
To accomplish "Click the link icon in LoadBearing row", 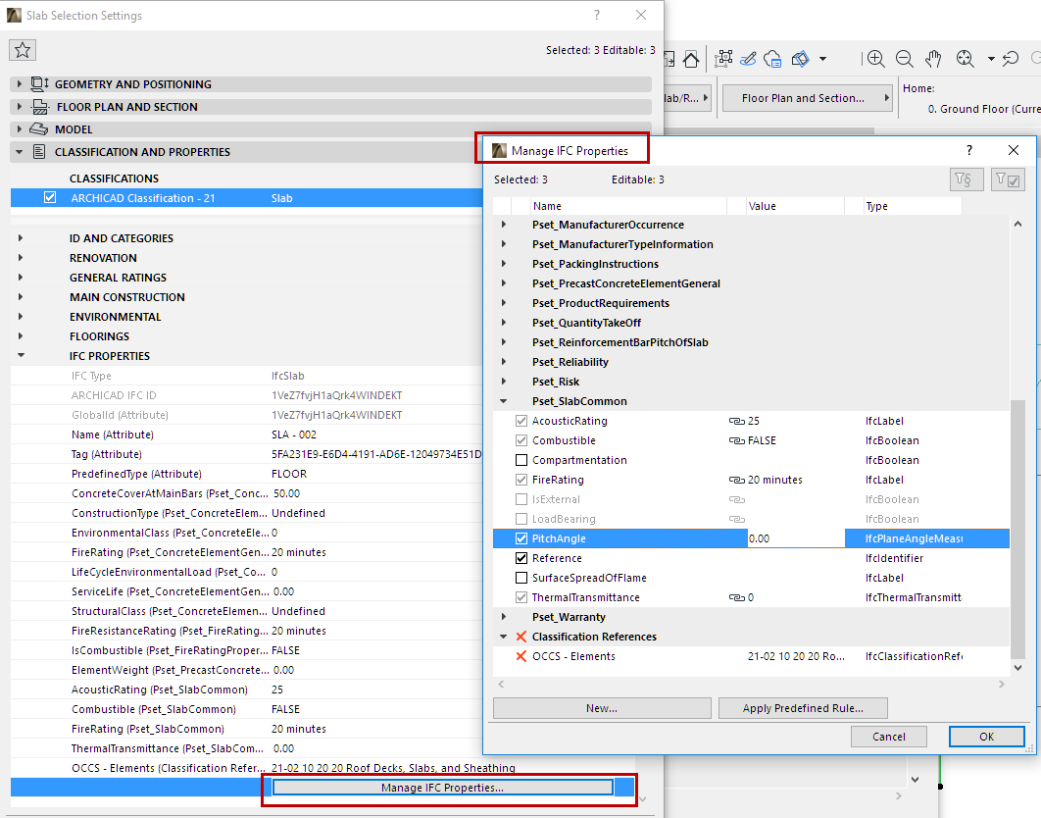I will (737, 519).
